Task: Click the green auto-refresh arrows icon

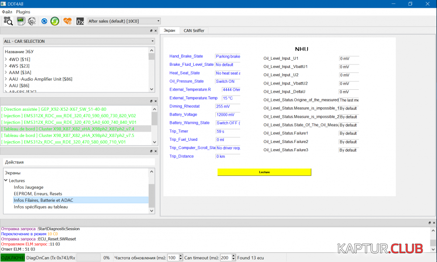Action: (x=55, y=21)
